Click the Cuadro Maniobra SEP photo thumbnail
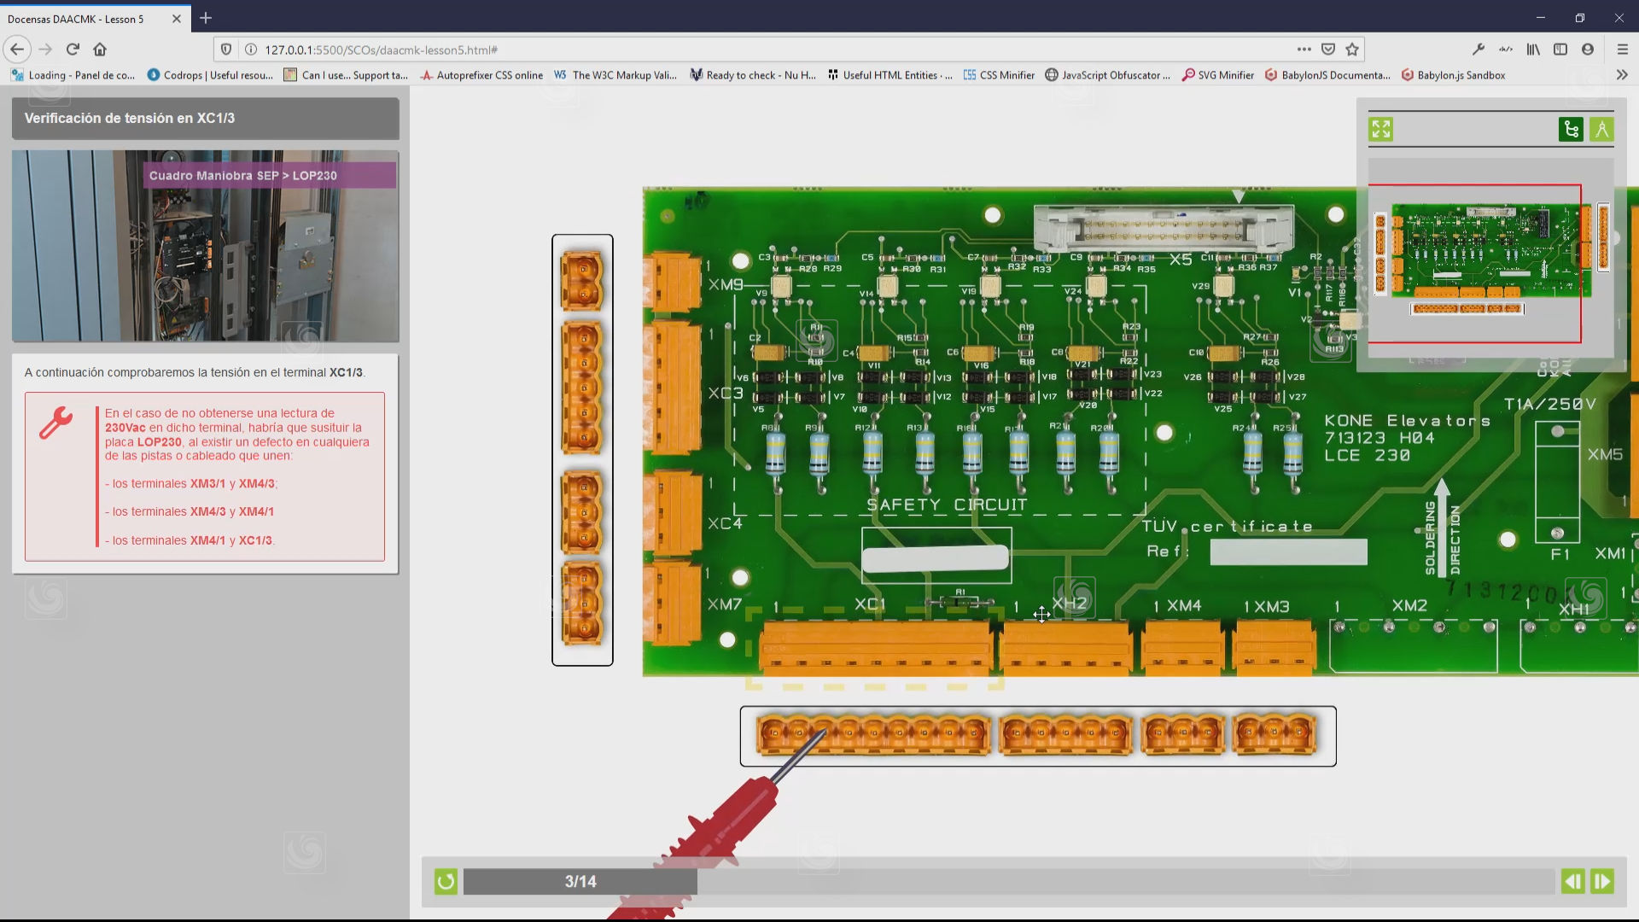The image size is (1639, 922). 205,246
